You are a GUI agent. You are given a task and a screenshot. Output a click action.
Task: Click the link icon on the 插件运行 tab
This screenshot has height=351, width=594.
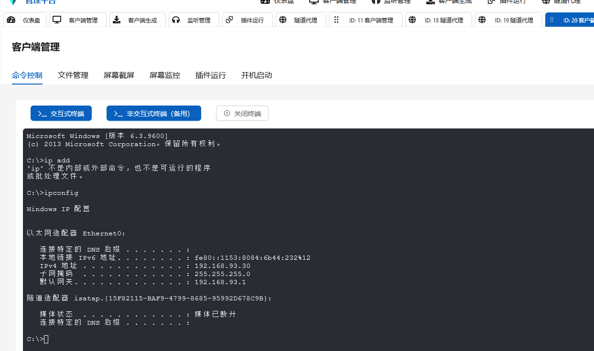tap(228, 20)
